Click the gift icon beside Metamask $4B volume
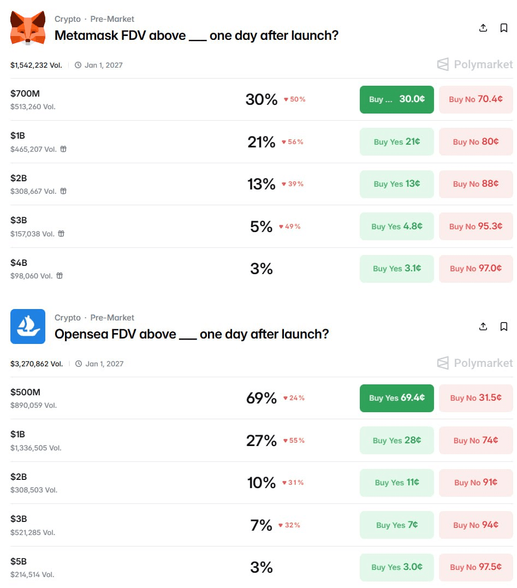Viewport: 517px width, 588px height. (60, 276)
